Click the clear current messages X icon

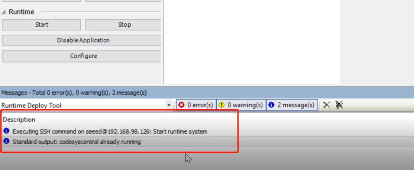coord(327,105)
